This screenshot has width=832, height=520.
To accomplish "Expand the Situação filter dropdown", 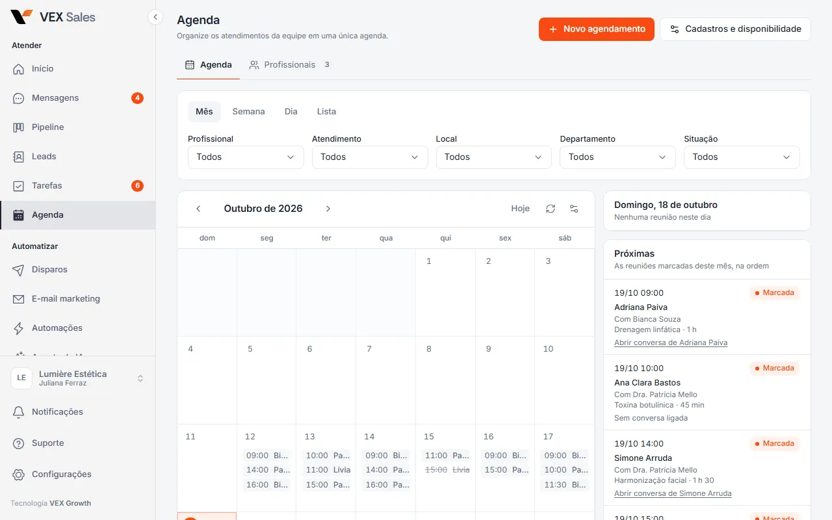I will pyautogui.click(x=742, y=157).
